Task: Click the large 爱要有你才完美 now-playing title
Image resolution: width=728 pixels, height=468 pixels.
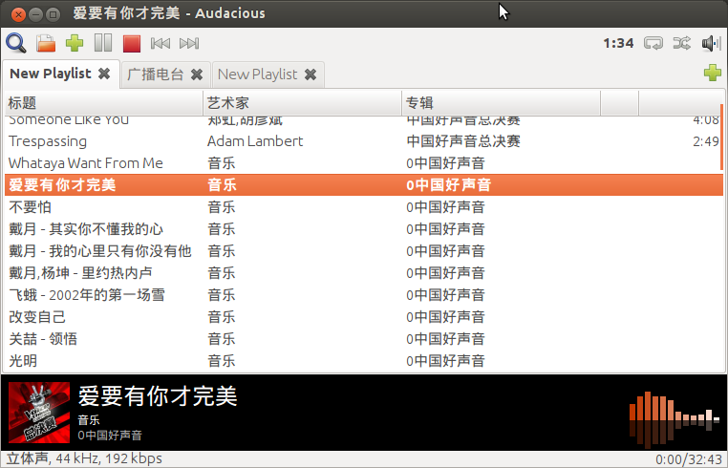Action: [158, 396]
